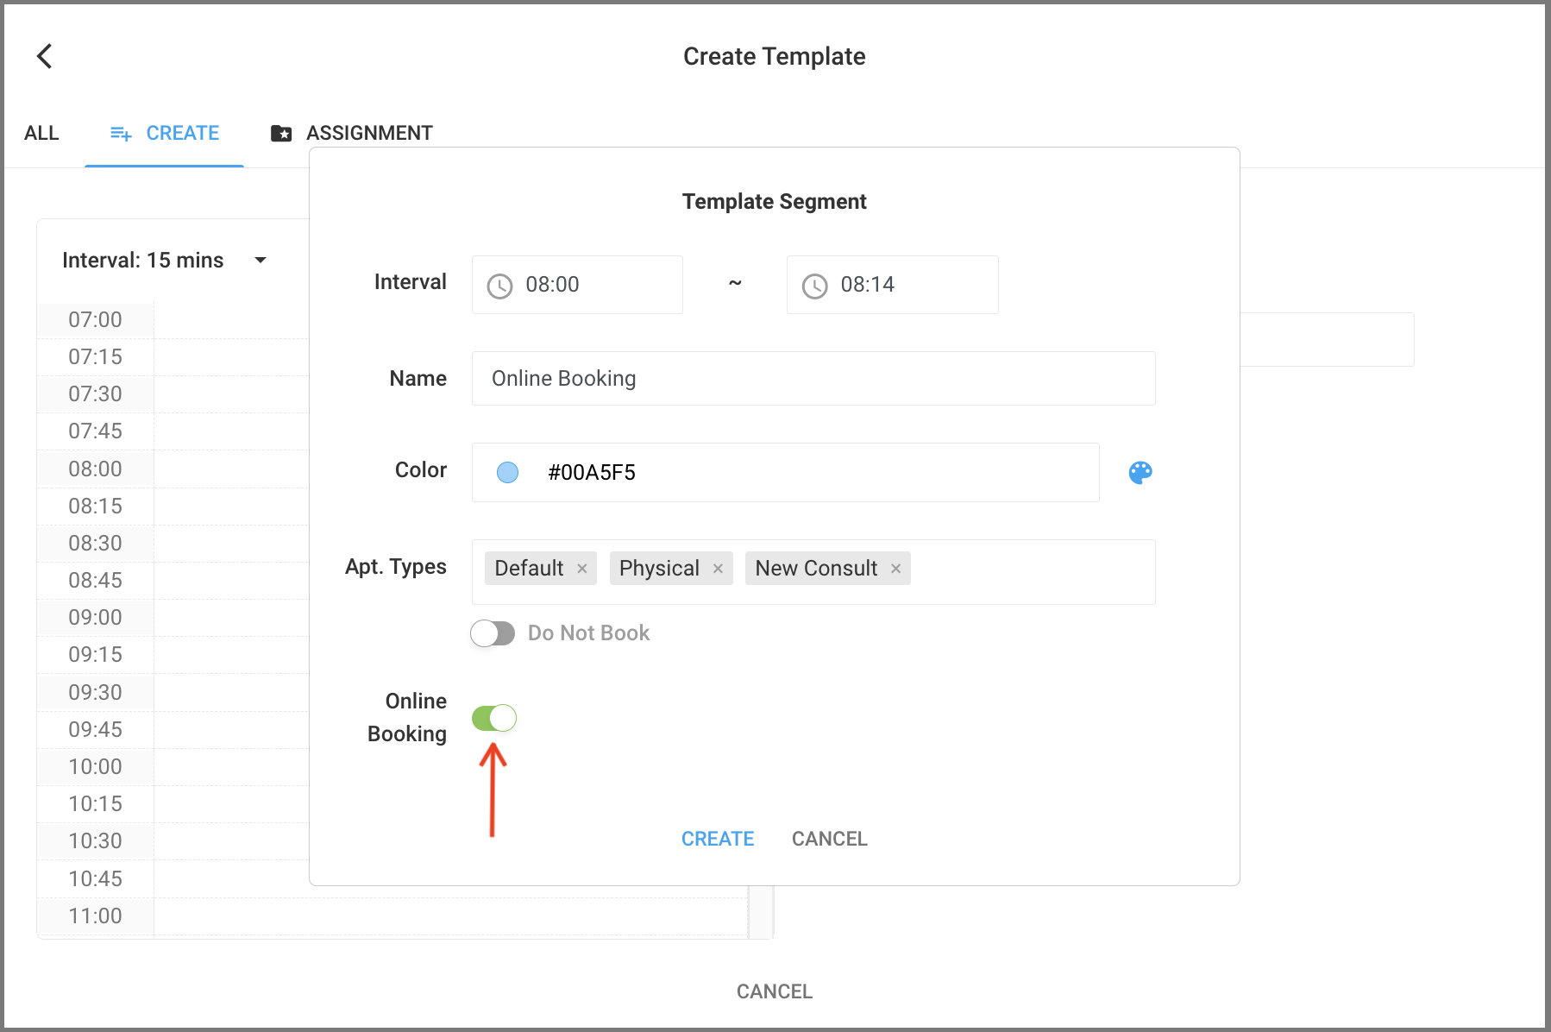This screenshot has width=1551, height=1032.
Task: Remove the Default appointment type chip
Action: [582, 569]
